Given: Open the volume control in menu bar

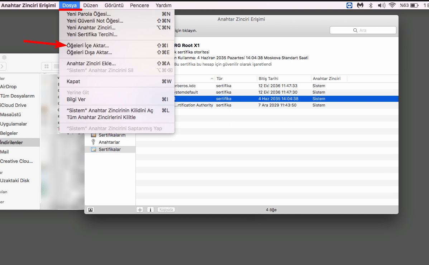Looking at the screenshot, I should 381,5.
